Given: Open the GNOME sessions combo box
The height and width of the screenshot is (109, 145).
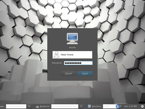Looking at the screenshot, I should pos(113,106).
